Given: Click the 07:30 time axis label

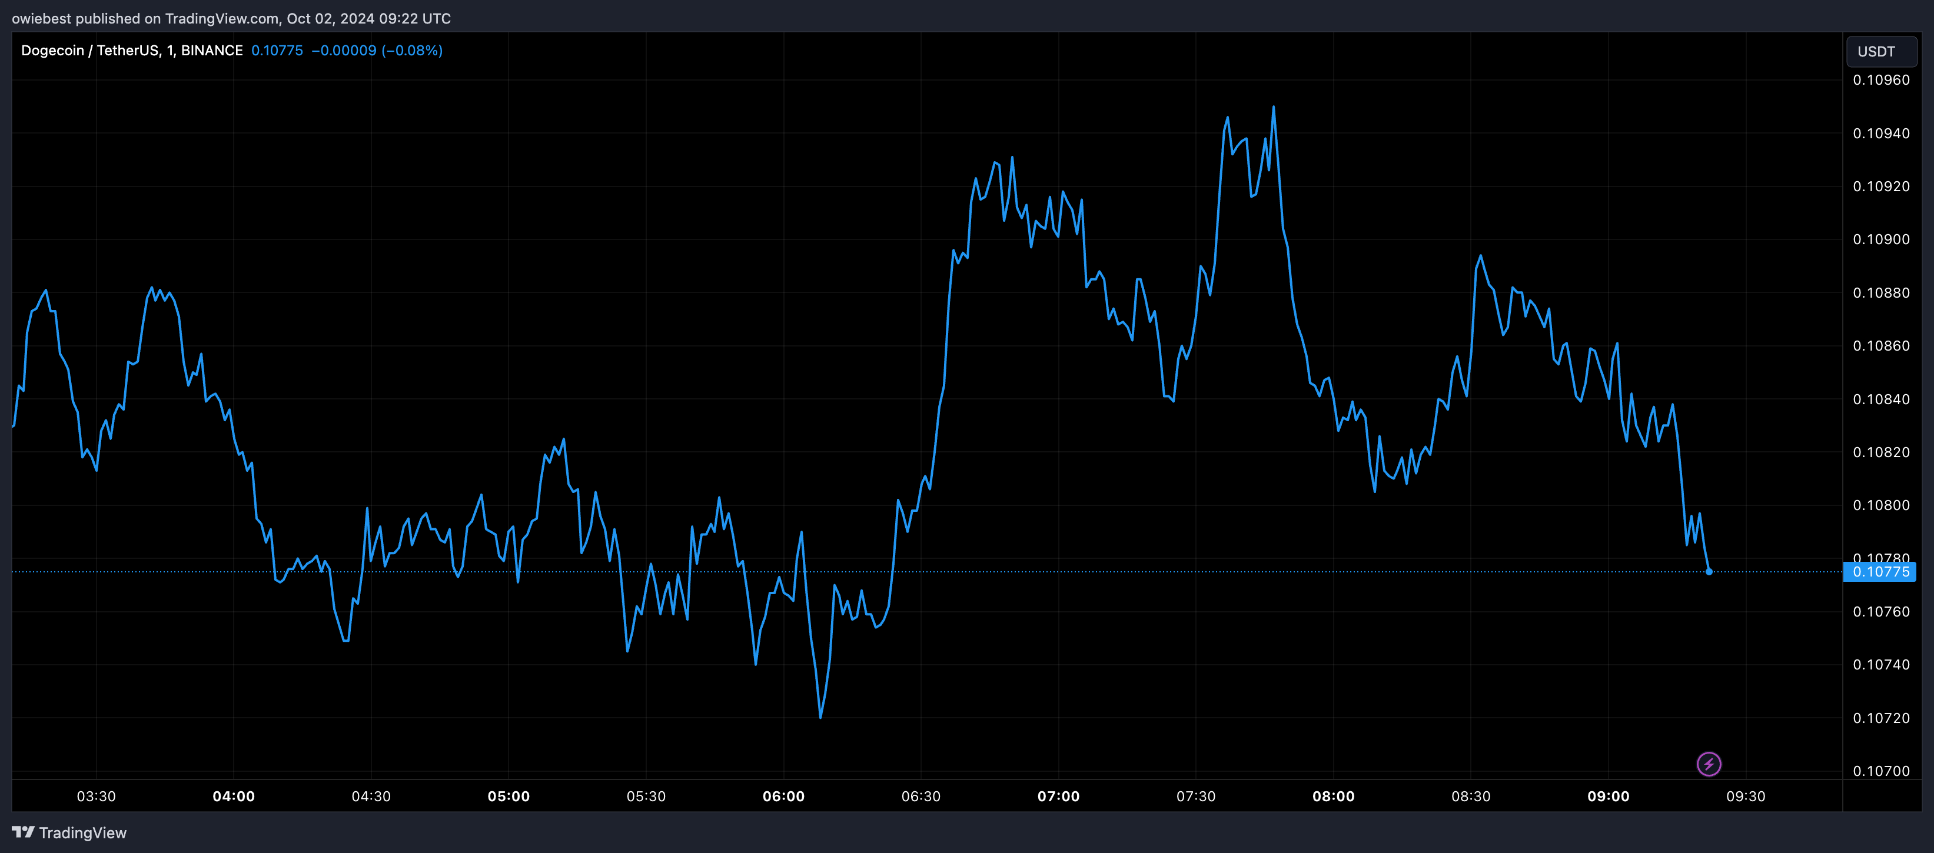Looking at the screenshot, I should point(1195,796).
